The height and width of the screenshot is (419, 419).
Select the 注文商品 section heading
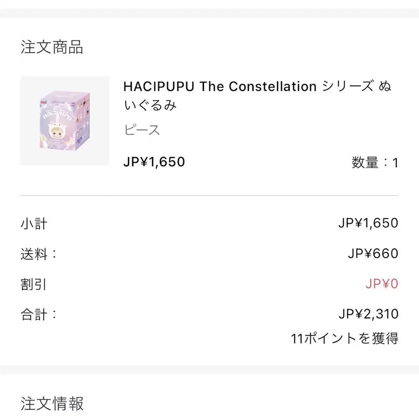pos(52,47)
